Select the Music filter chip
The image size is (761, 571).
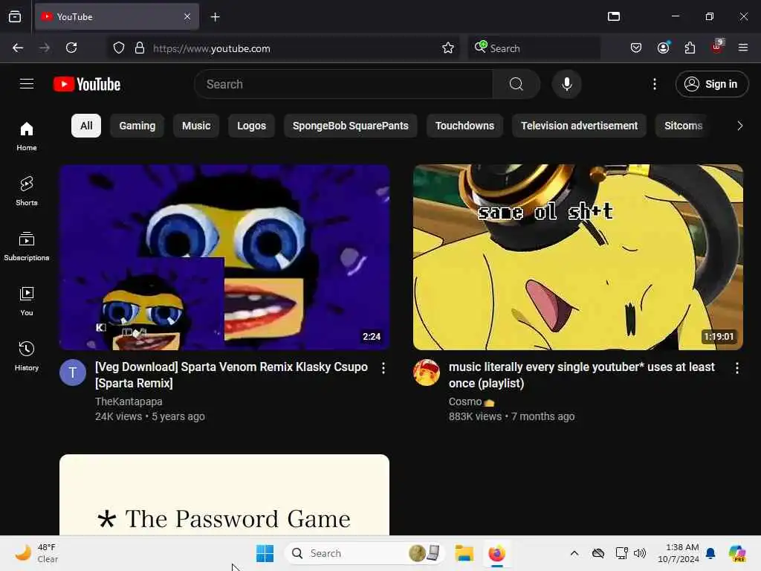tap(196, 126)
